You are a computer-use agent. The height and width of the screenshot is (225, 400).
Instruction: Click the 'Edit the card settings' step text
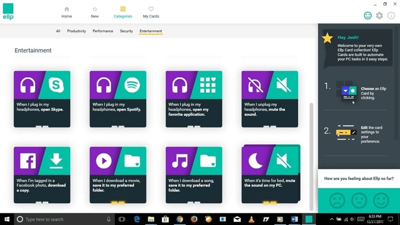tap(371, 134)
